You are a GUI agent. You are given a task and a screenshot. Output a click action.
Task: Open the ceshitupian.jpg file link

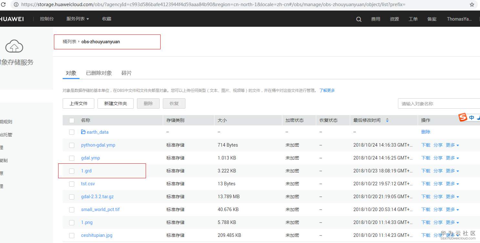click(97, 235)
